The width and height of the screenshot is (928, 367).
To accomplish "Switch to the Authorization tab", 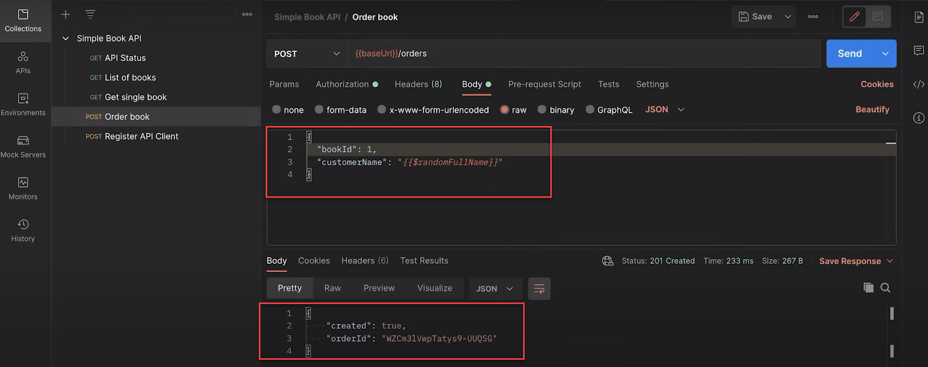I will pyautogui.click(x=347, y=84).
